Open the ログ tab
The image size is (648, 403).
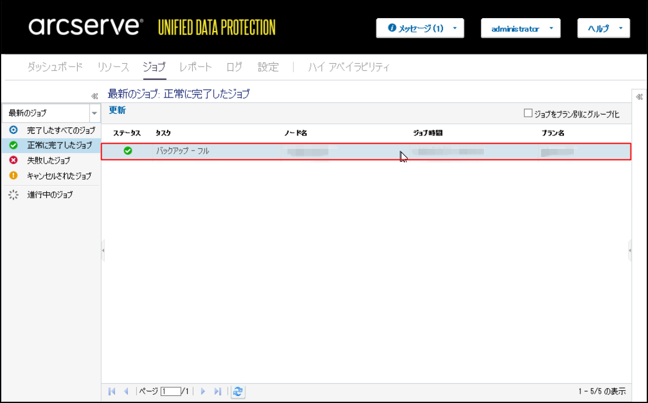[234, 67]
